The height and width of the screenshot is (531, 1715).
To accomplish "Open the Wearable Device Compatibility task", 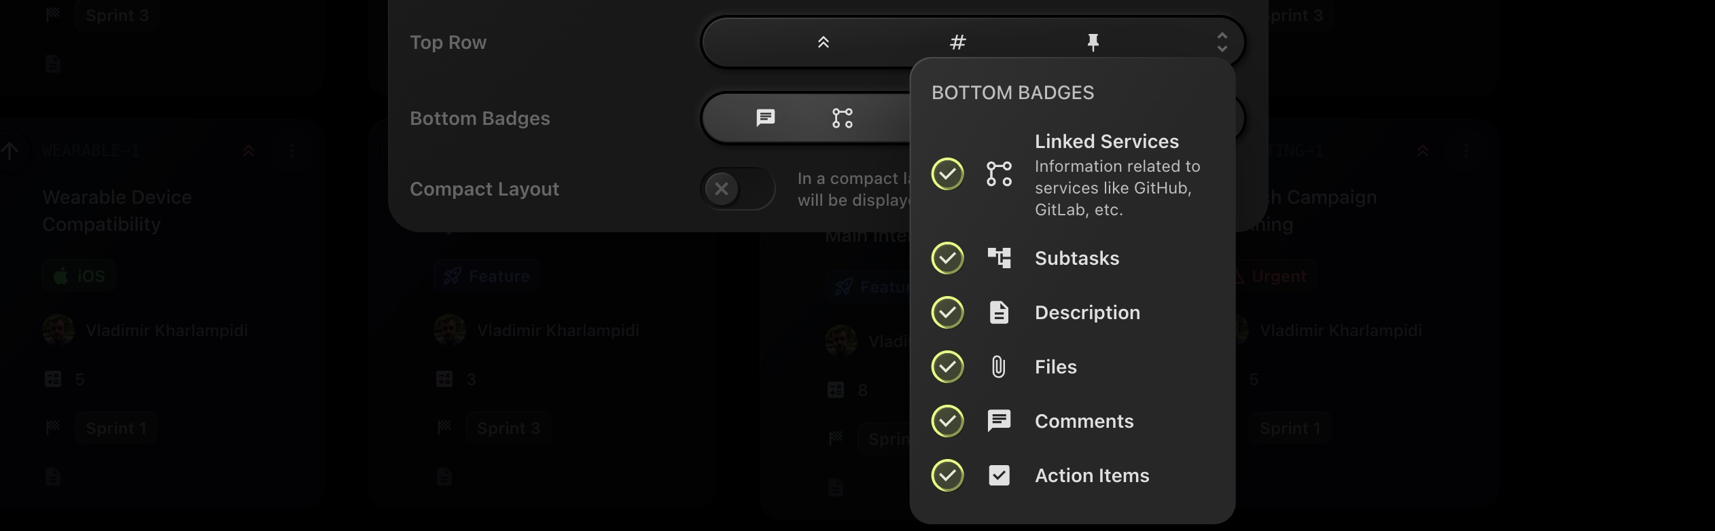I will pos(117,210).
